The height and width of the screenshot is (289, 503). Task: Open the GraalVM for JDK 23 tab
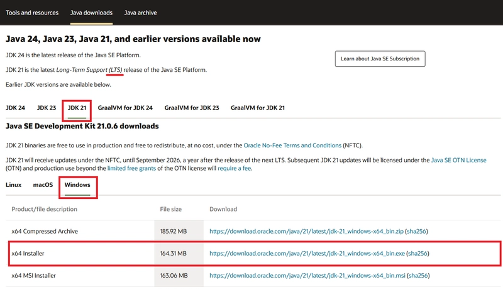click(x=192, y=108)
